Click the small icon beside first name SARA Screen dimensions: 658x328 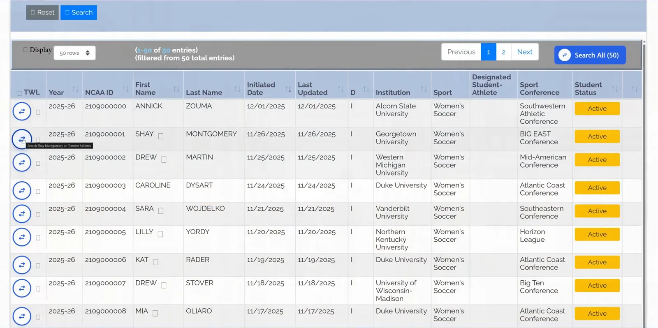pos(161,211)
